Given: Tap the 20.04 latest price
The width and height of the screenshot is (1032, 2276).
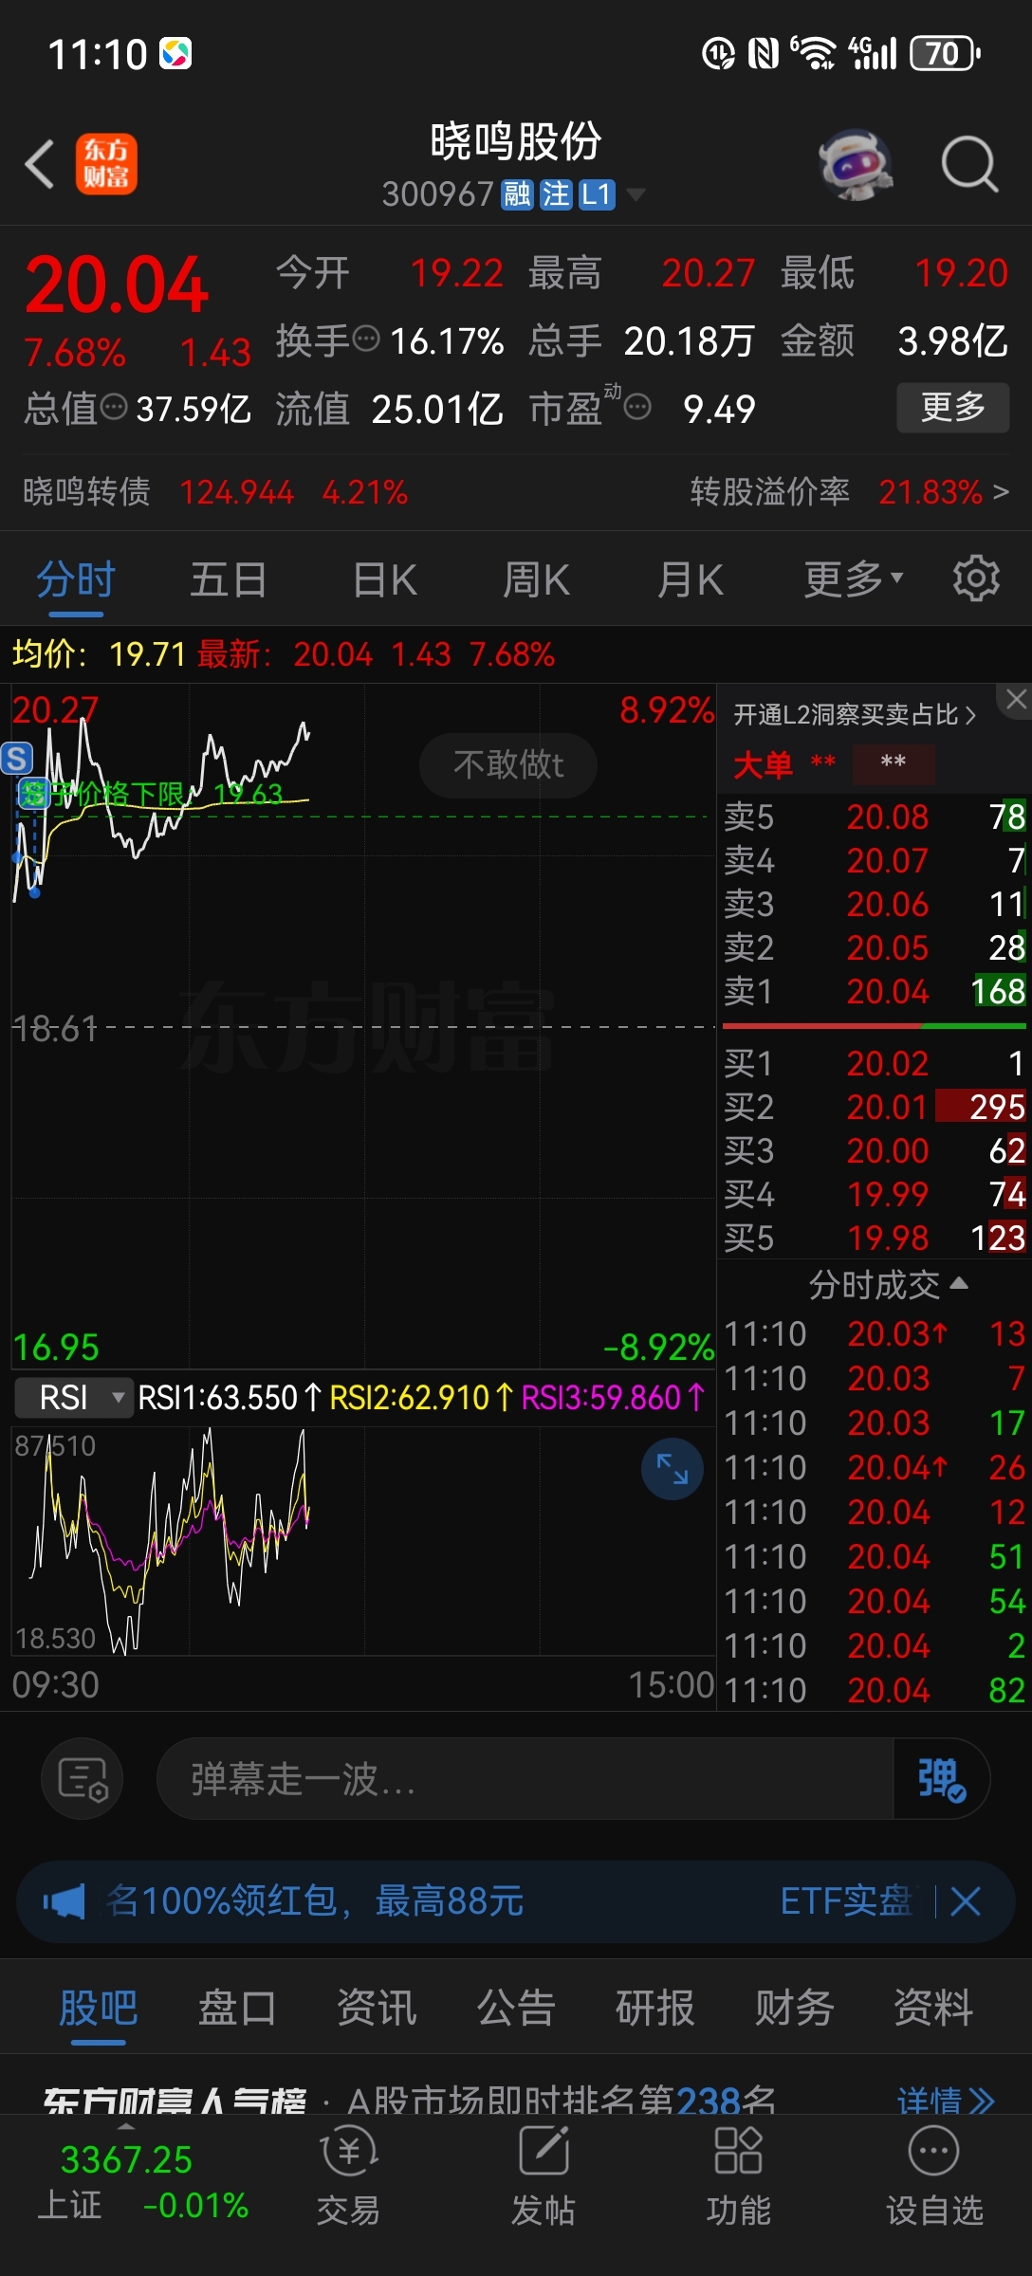Looking at the screenshot, I should tap(117, 284).
